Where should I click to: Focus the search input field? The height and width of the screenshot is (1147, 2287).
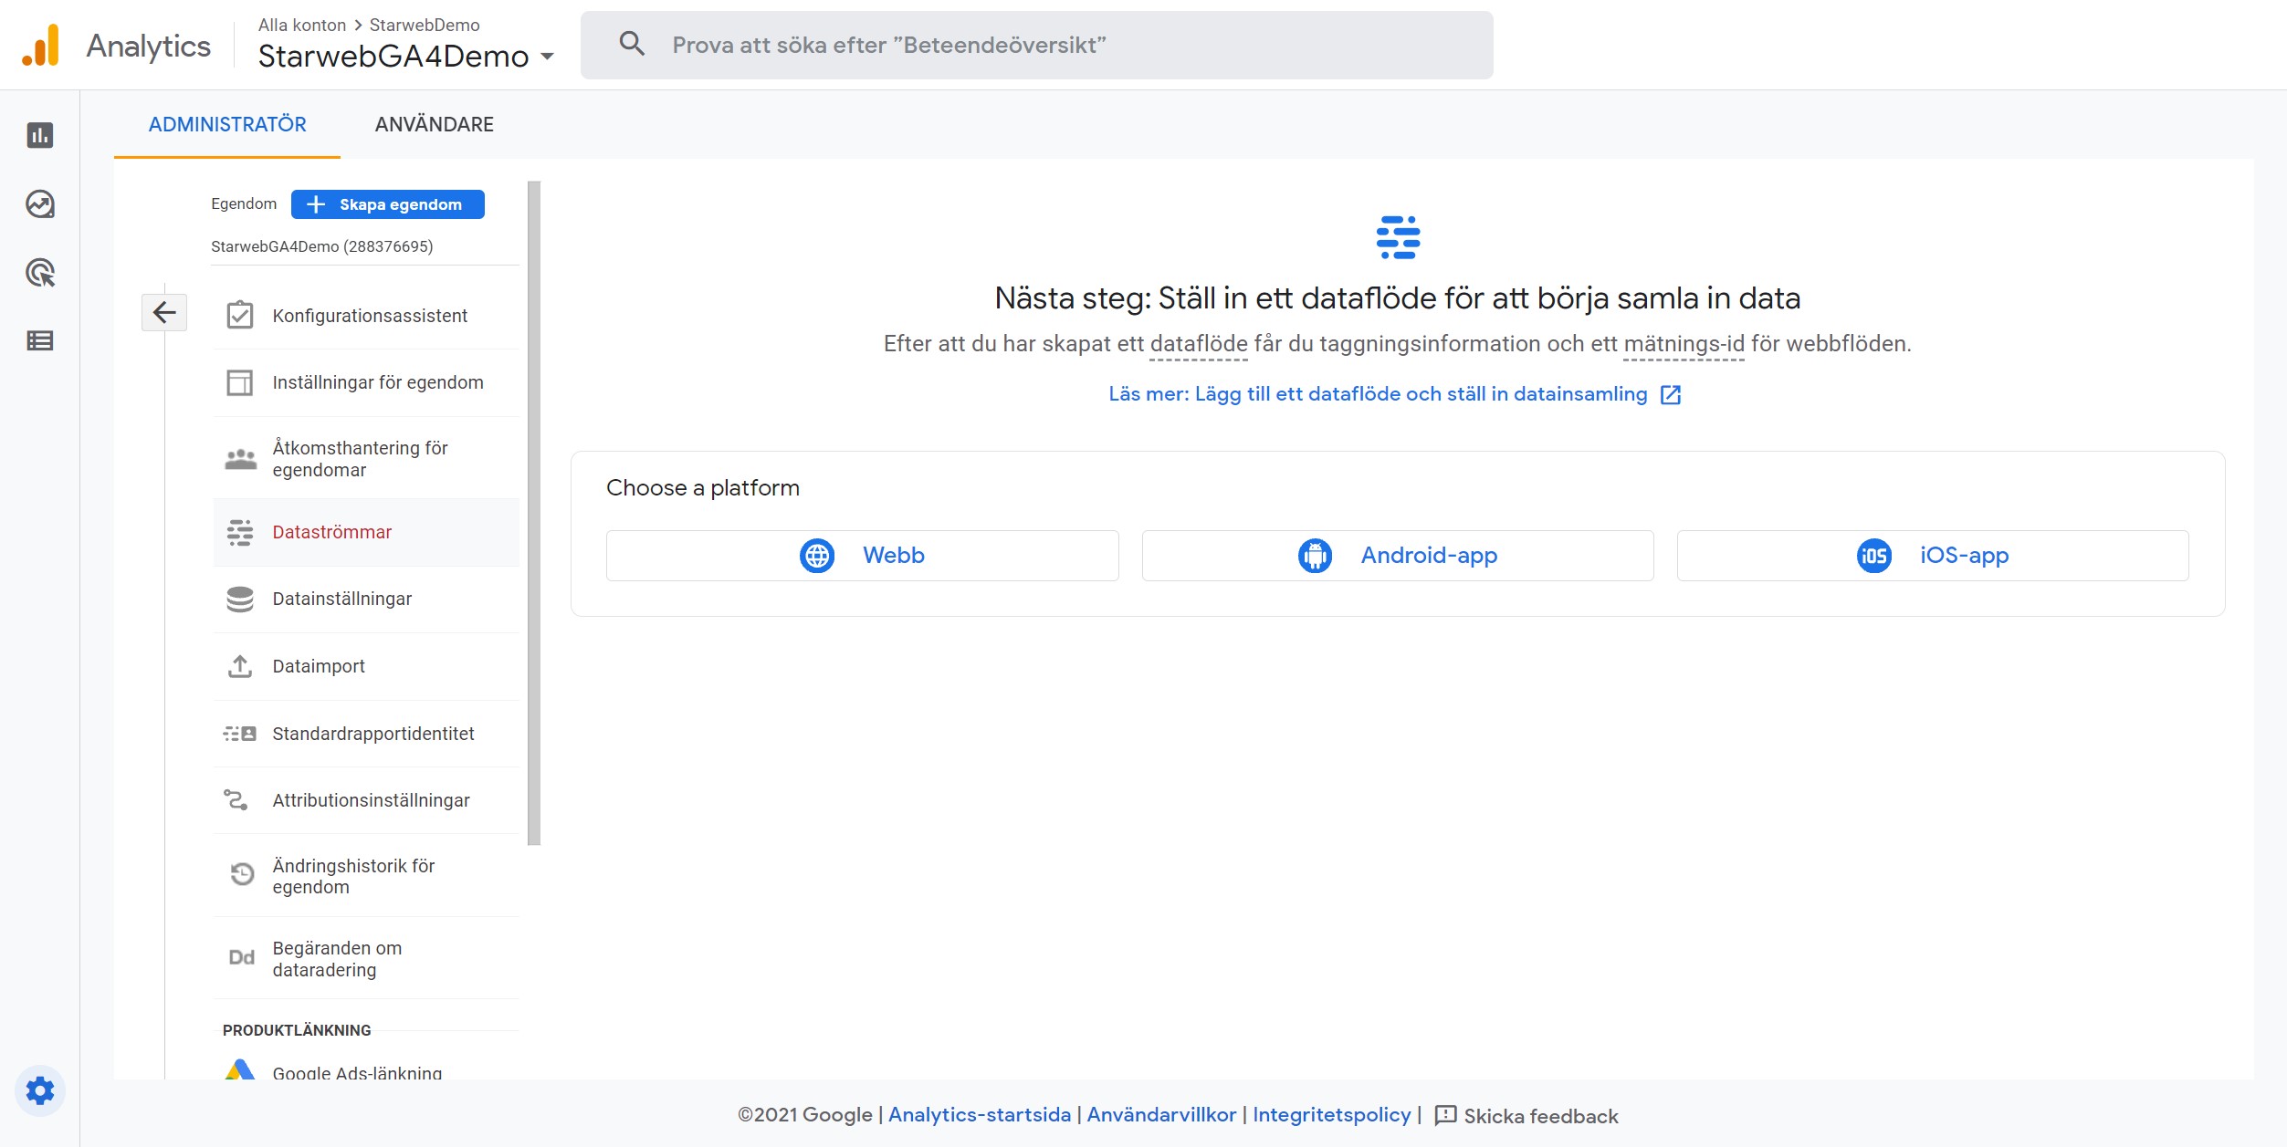coord(1037,45)
